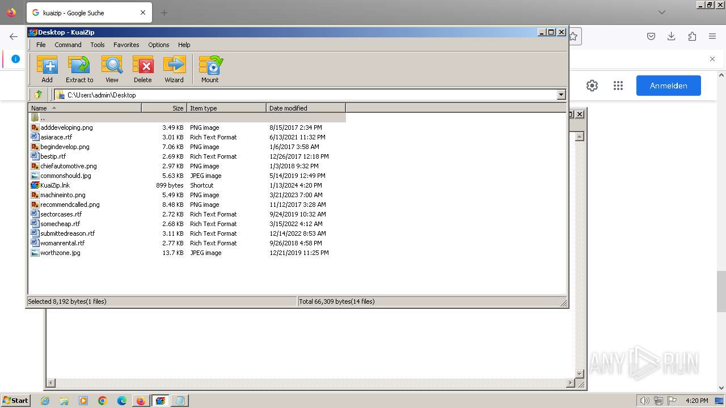726x408 pixels.
Task: Click the Windows Start button
Action: click(x=15, y=401)
